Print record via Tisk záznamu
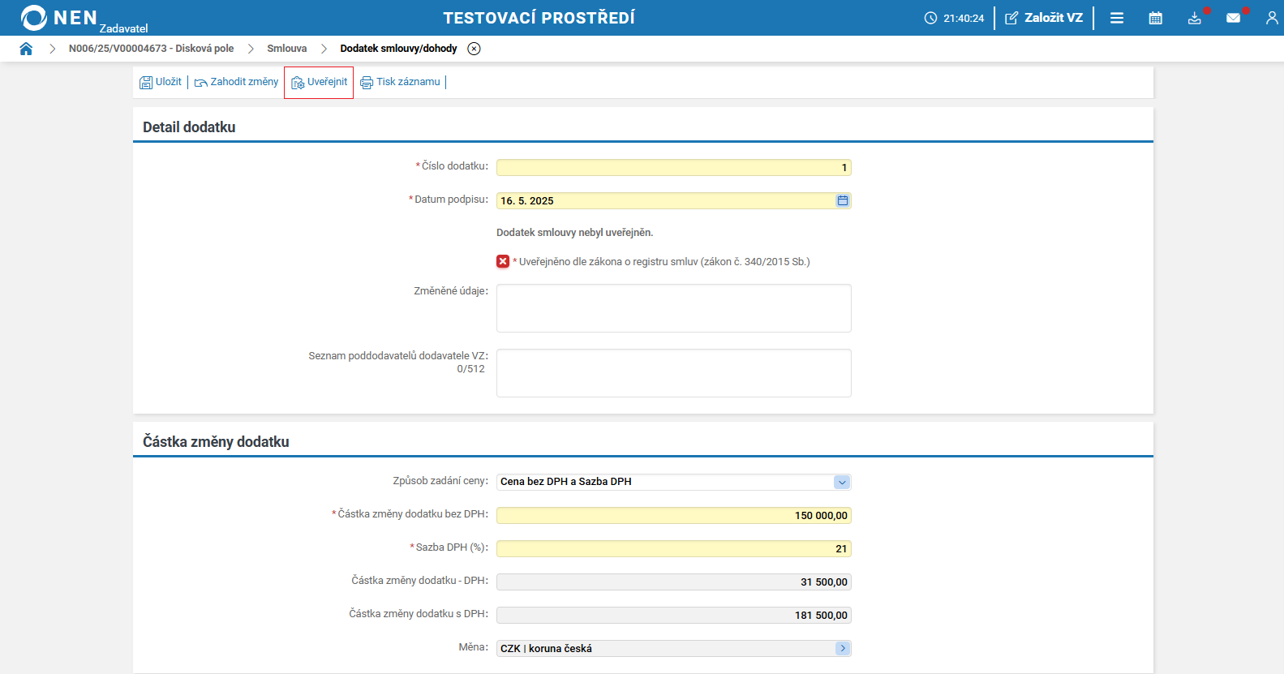The width and height of the screenshot is (1284, 674). (400, 82)
